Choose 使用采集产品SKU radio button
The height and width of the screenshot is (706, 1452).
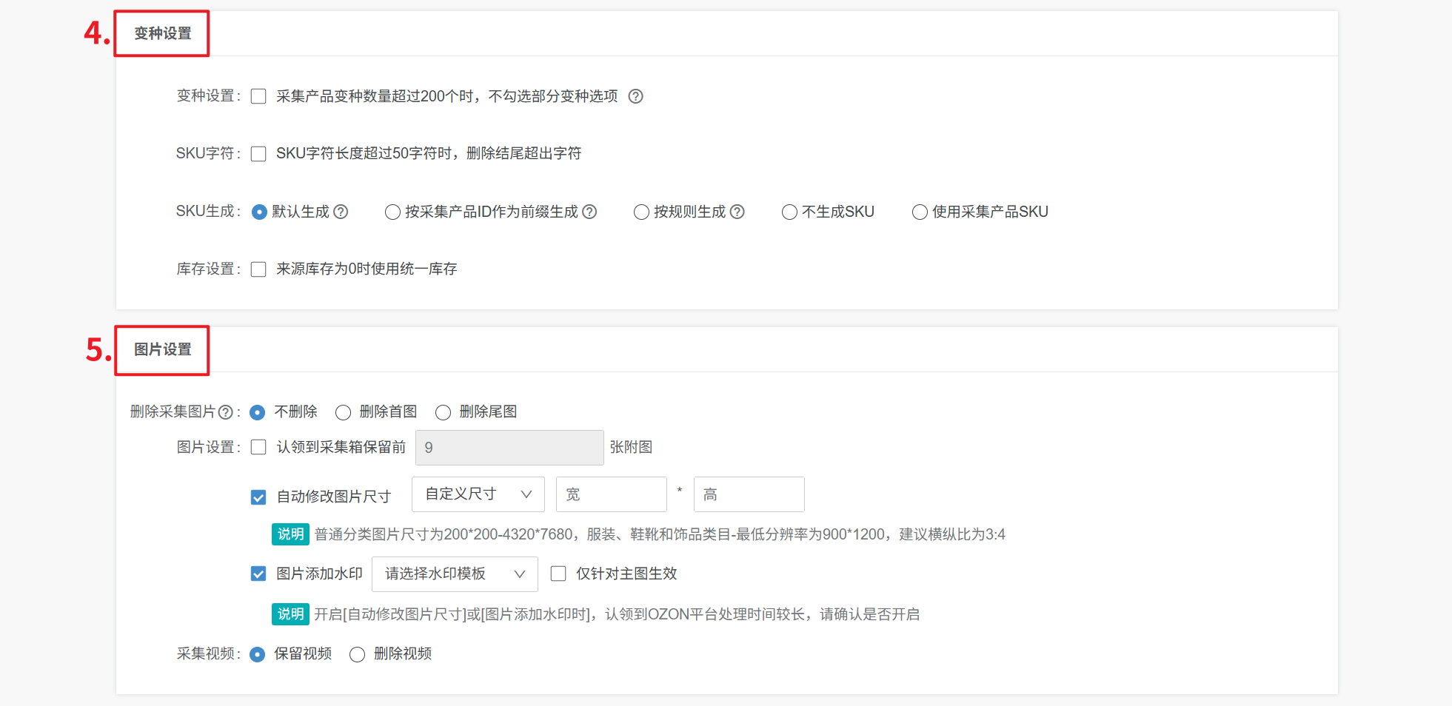pyautogui.click(x=920, y=212)
